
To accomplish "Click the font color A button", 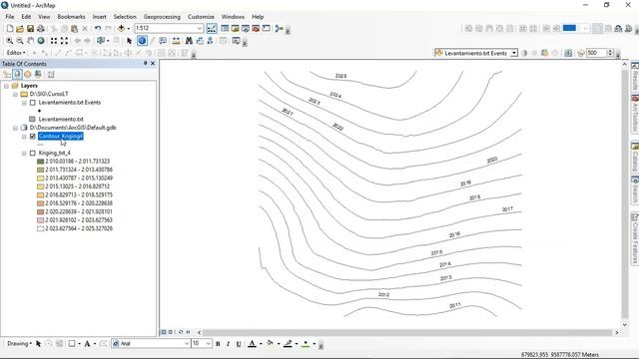I will [x=252, y=344].
